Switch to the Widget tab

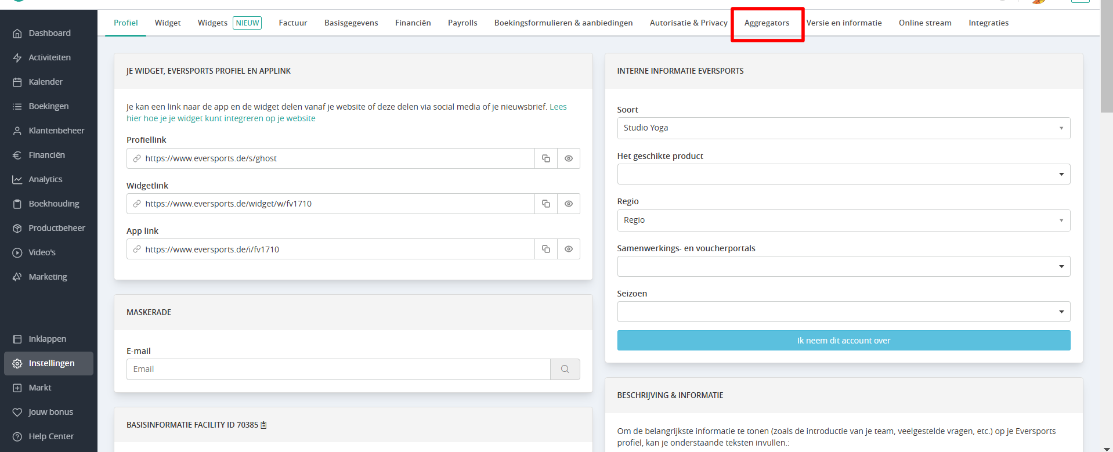click(168, 23)
